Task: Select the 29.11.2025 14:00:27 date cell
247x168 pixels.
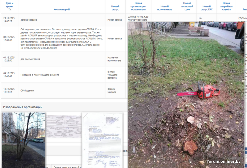Action: click(x=9, y=20)
